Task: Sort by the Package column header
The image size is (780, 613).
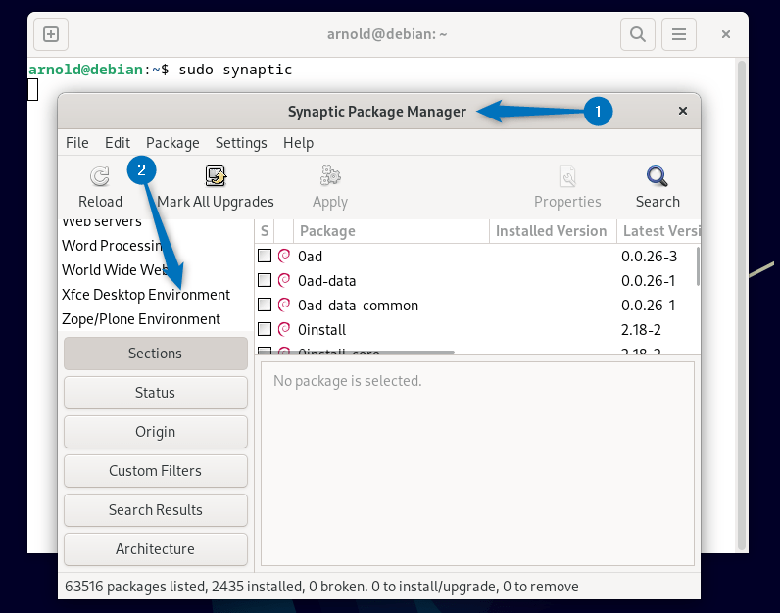Action: pyautogui.click(x=392, y=231)
